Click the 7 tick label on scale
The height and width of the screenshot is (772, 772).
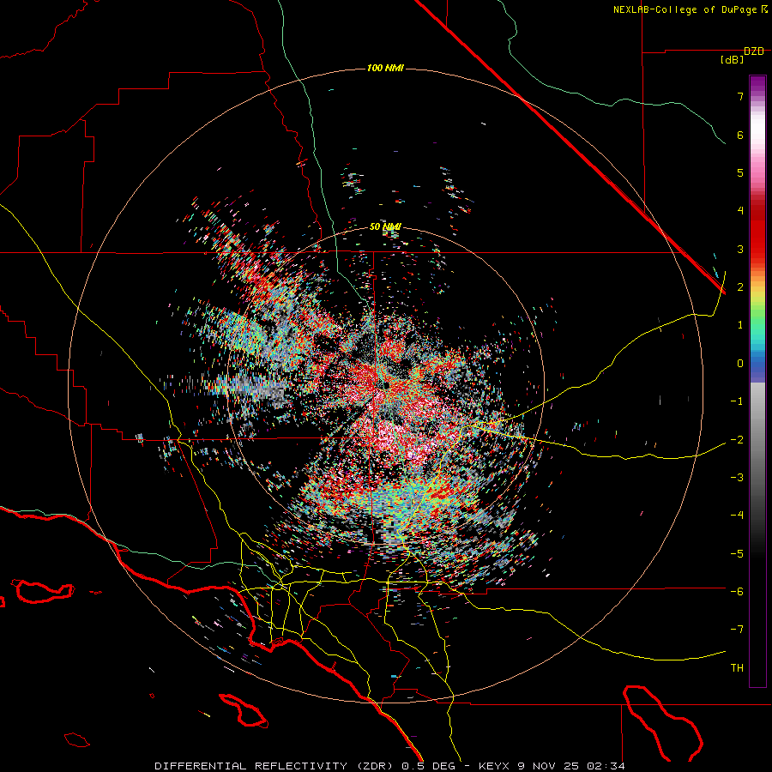tap(740, 96)
